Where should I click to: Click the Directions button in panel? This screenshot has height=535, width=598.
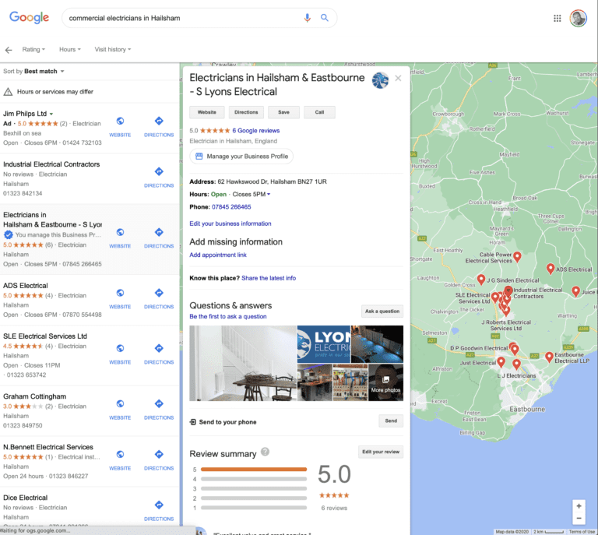pyautogui.click(x=246, y=112)
